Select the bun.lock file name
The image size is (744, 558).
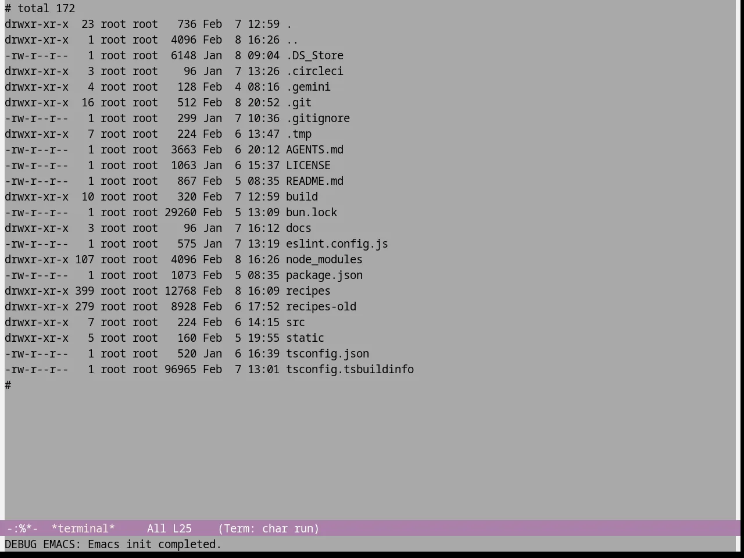pos(312,212)
